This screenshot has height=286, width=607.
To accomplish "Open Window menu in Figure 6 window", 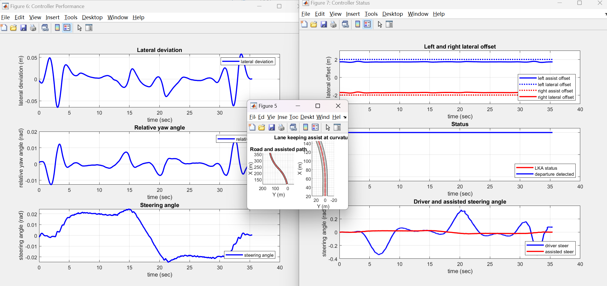I will tap(118, 17).
